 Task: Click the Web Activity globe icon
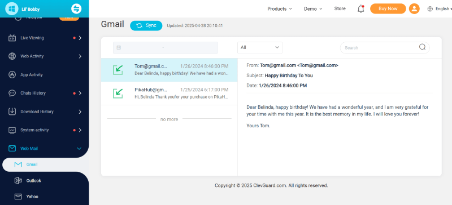[x=12, y=56]
